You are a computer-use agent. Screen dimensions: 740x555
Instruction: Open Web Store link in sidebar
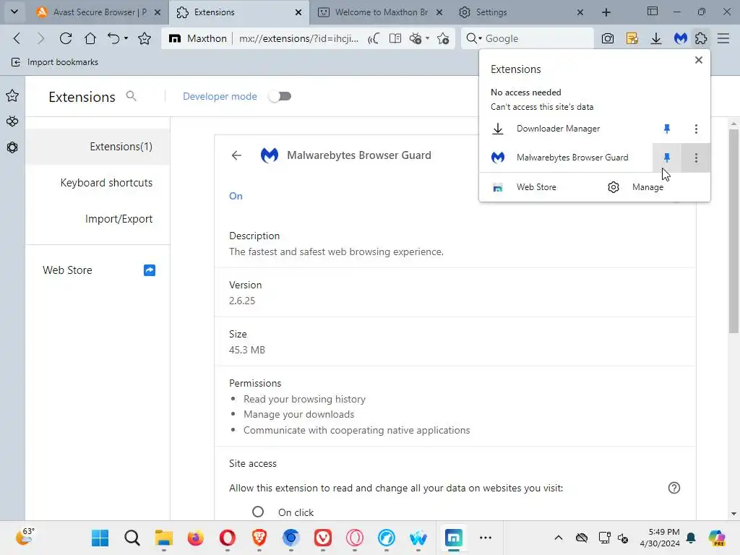coord(98,270)
